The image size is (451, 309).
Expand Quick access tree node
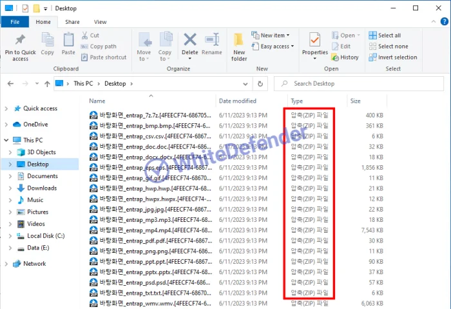[6, 108]
